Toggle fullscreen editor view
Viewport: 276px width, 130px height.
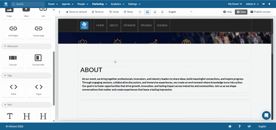click(140, 12)
